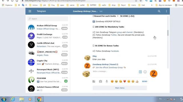Open the БИРЖИ bookmarks folder
Screen dimensions: 183x102
tap(92, 5)
